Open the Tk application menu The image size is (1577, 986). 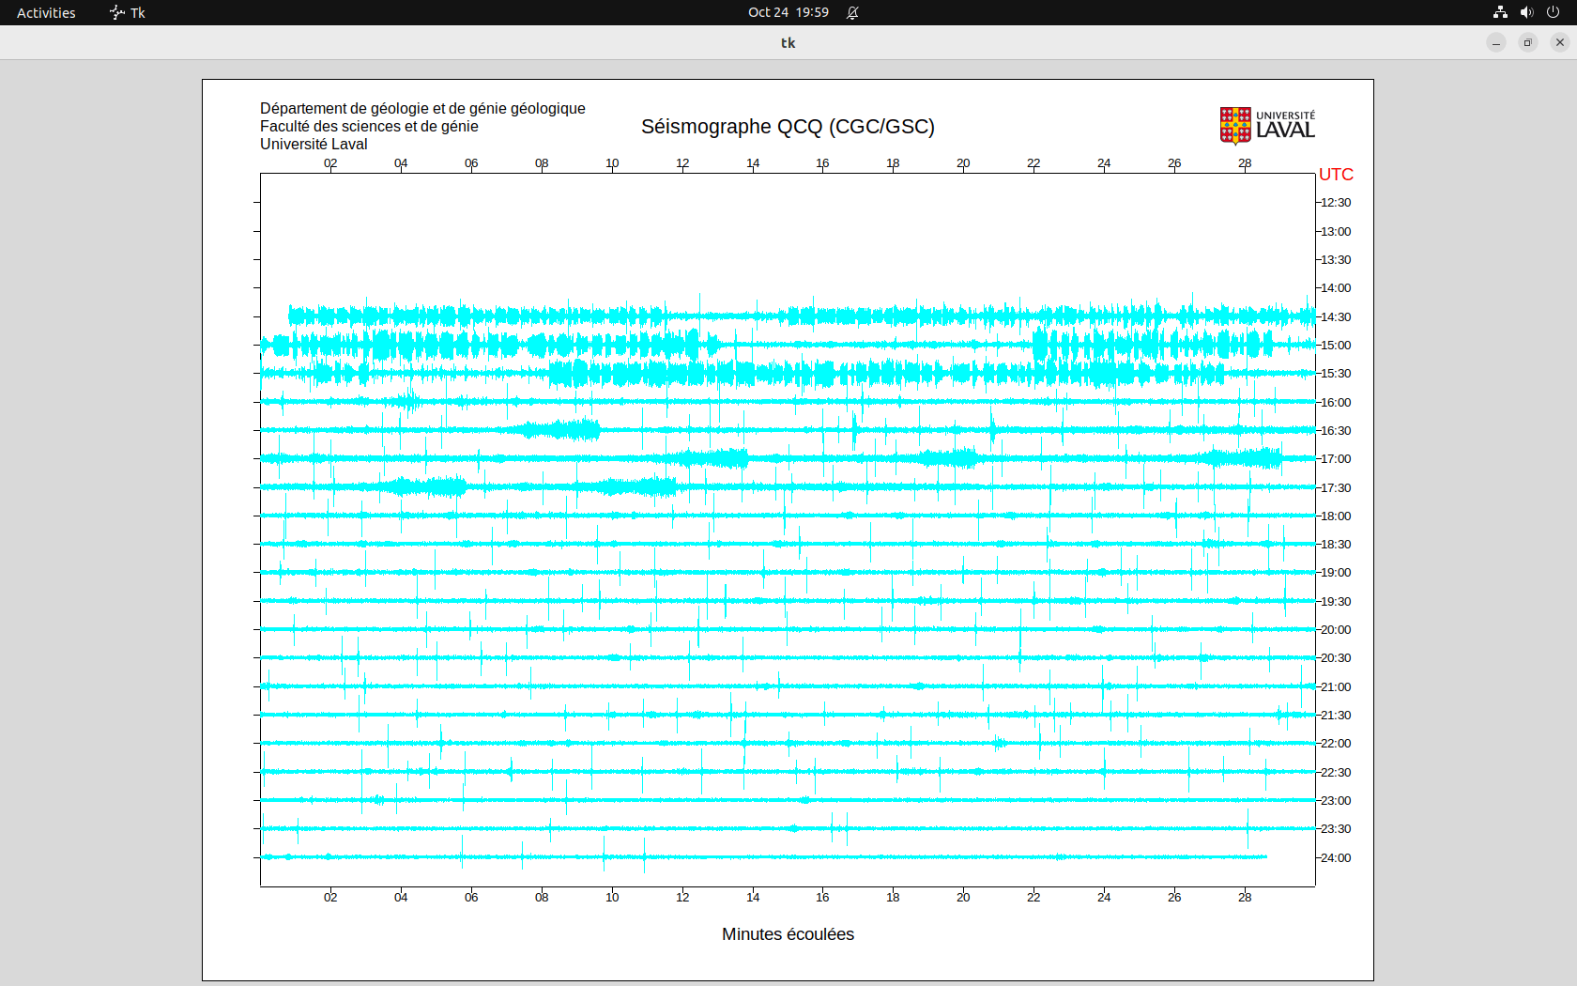click(x=128, y=12)
